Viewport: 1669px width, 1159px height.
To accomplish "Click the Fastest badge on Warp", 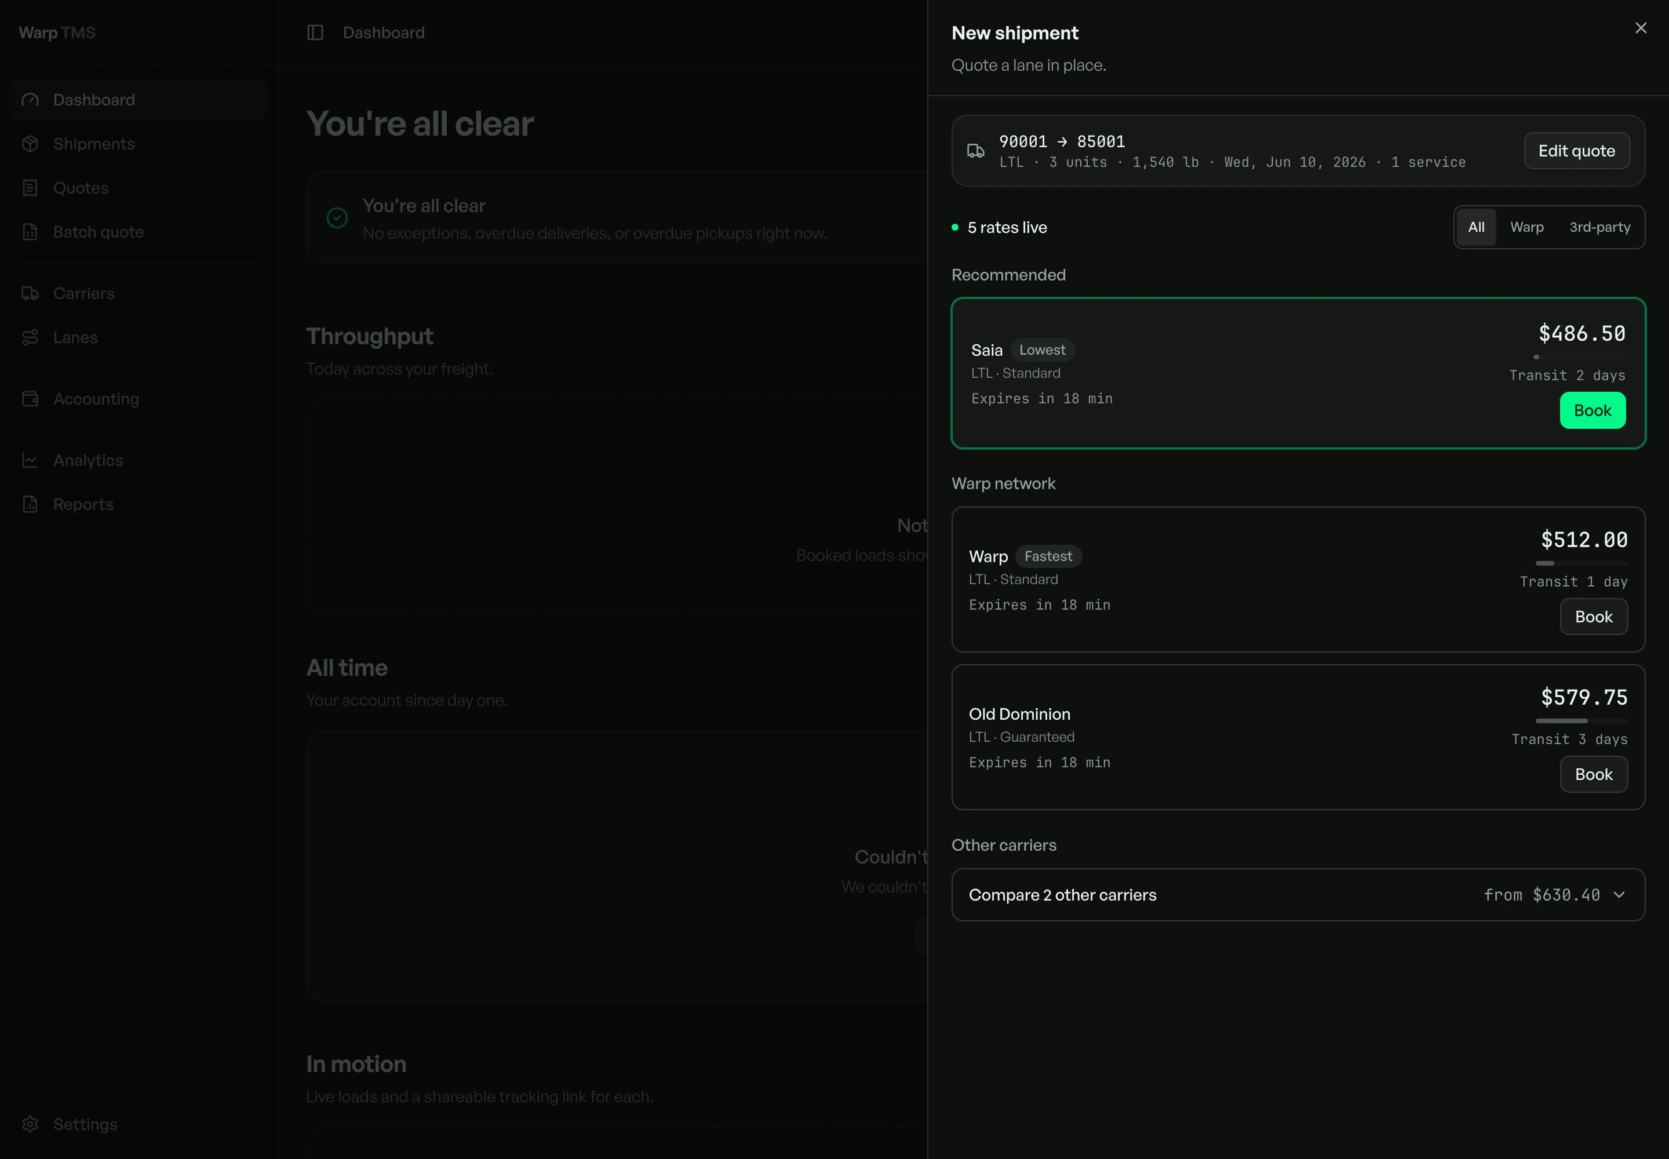I will coord(1048,556).
